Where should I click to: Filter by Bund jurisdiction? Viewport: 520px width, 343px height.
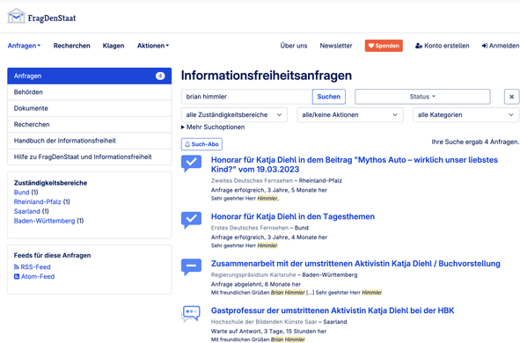click(x=21, y=193)
